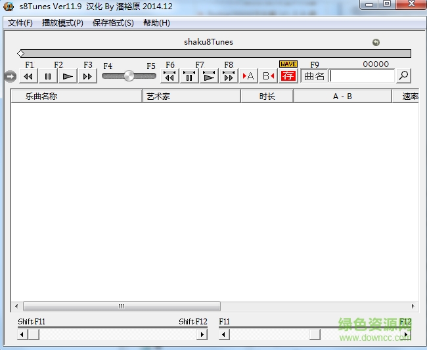The width and height of the screenshot is (427, 350).
Task: Click the F7 bracketed pause button
Action: [x=189, y=76]
